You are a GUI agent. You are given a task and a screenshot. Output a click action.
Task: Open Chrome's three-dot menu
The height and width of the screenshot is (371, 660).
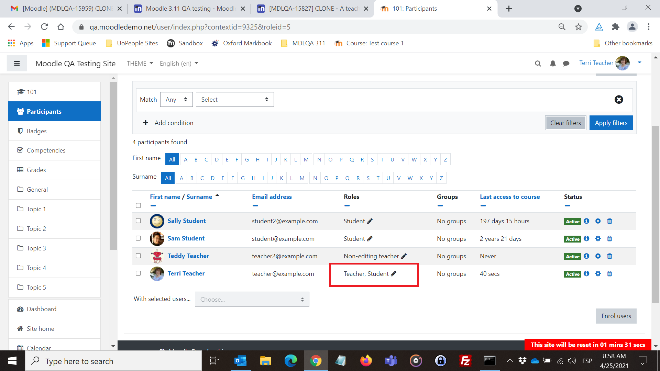[x=649, y=27]
